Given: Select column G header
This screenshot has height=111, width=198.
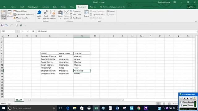Looking at the screenshot, I should pos(82,36).
